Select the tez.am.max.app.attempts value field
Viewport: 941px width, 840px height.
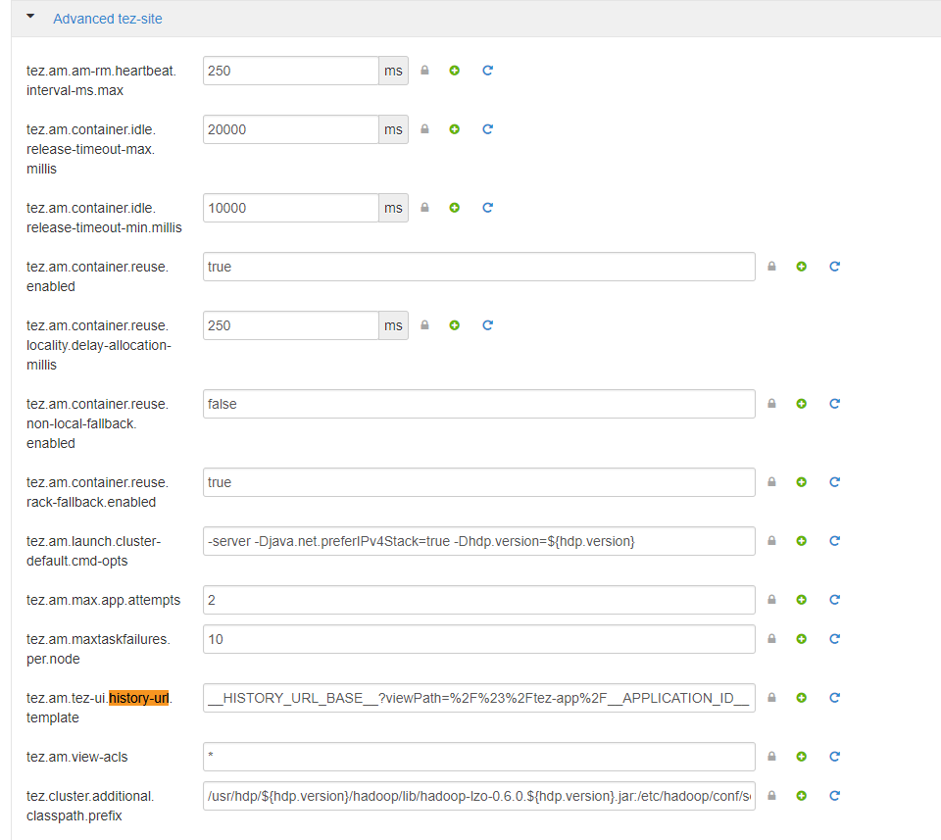[x=477, y=599]
